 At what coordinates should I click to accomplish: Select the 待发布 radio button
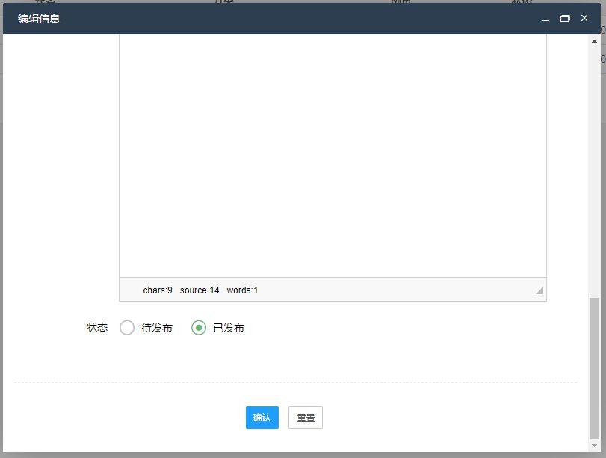pos(127,328)
